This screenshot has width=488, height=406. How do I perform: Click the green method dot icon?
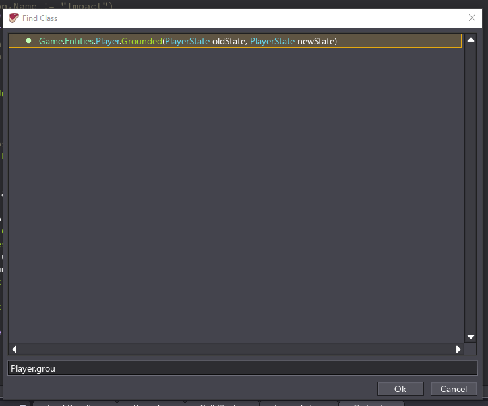pos(28,41)
